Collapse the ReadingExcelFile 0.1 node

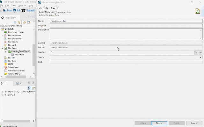point(6,51)
